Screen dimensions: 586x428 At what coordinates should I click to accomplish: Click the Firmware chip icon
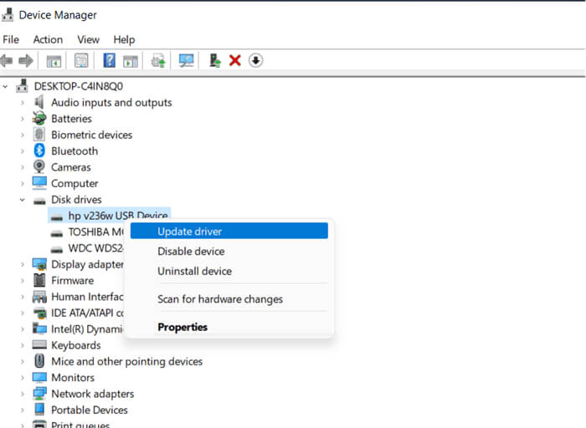[39, 280]
